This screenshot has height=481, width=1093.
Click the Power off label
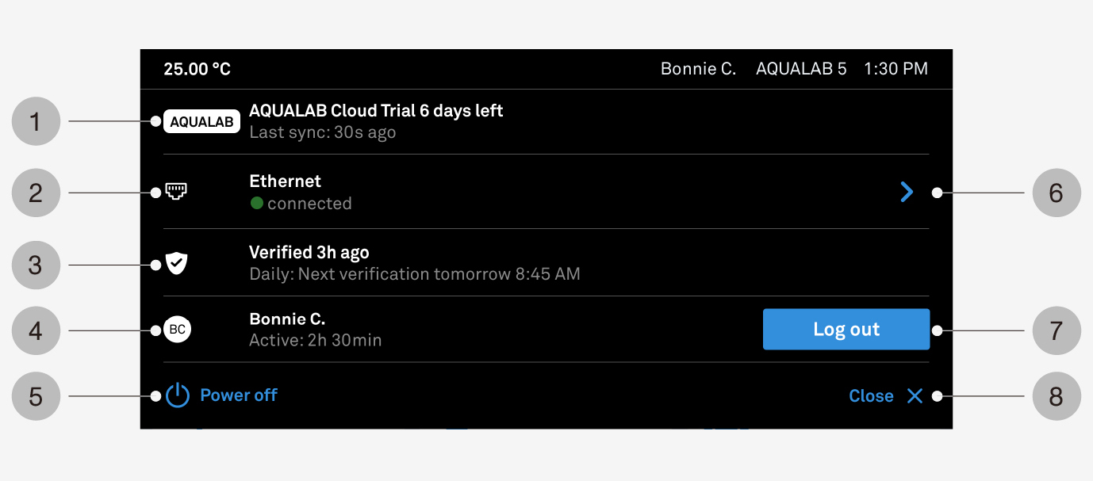[239, 395]
